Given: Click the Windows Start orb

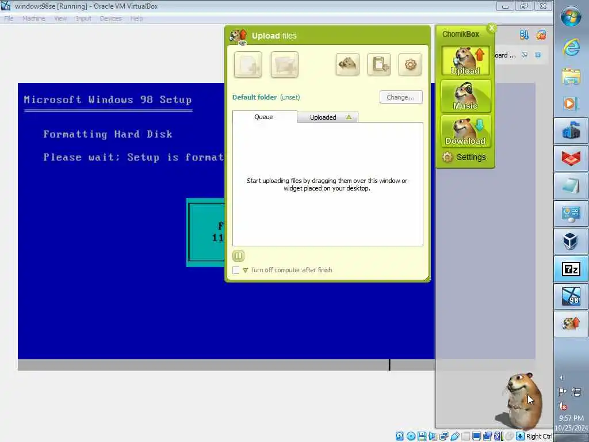Looking at the screenshot, I should pyautogui.click(x=571, y=16).
